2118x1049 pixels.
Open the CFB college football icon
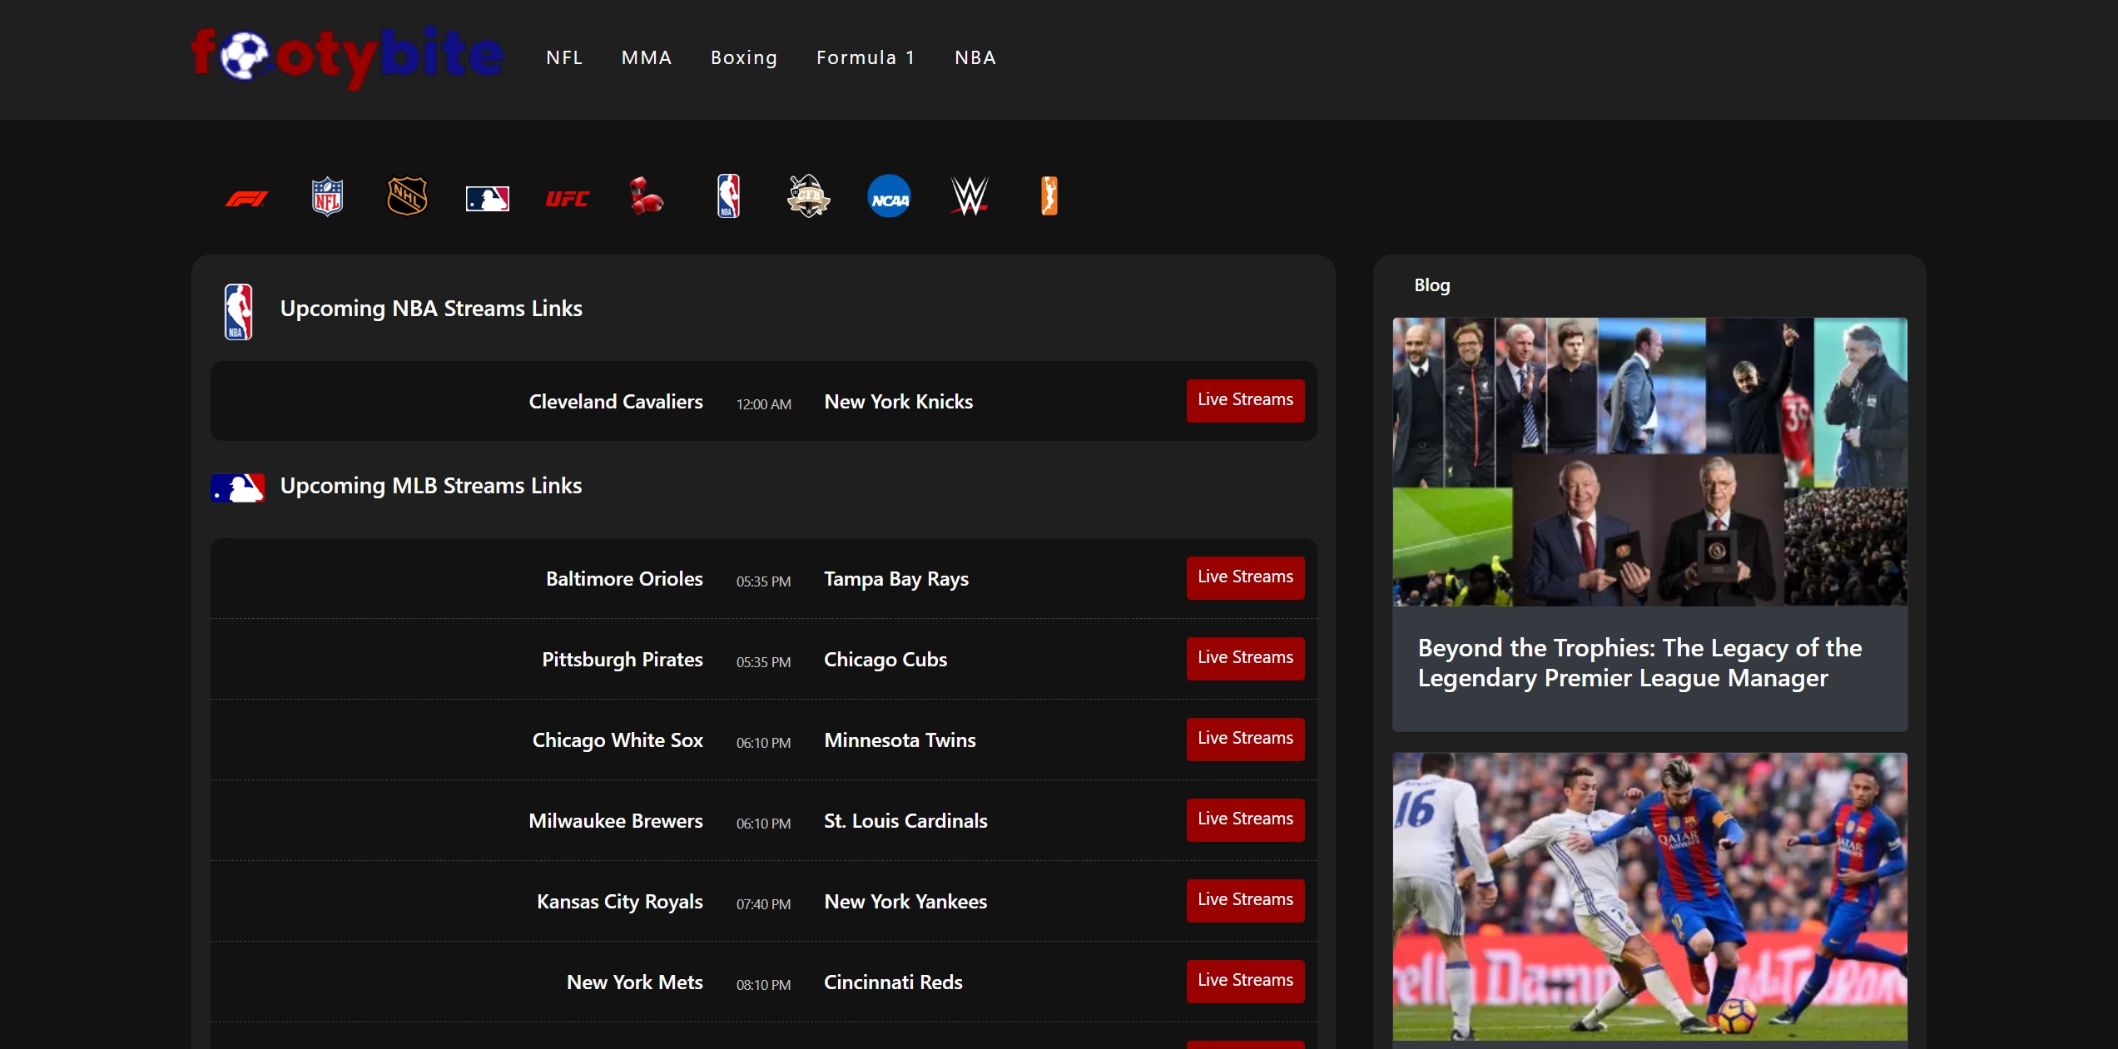pyautogui.click(x=808, y=196)
